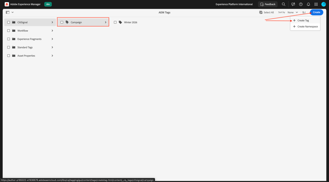This screenshot has height=182, width=329.
Task: Click the CitiSignal folder icon
Action: 14,22
